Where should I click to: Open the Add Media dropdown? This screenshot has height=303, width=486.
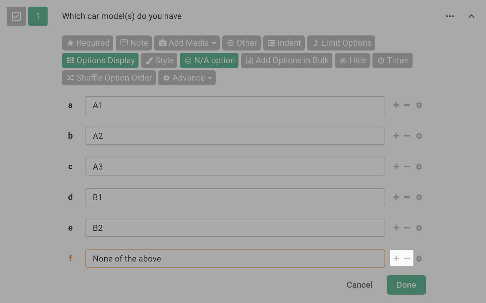pos(187,43)
